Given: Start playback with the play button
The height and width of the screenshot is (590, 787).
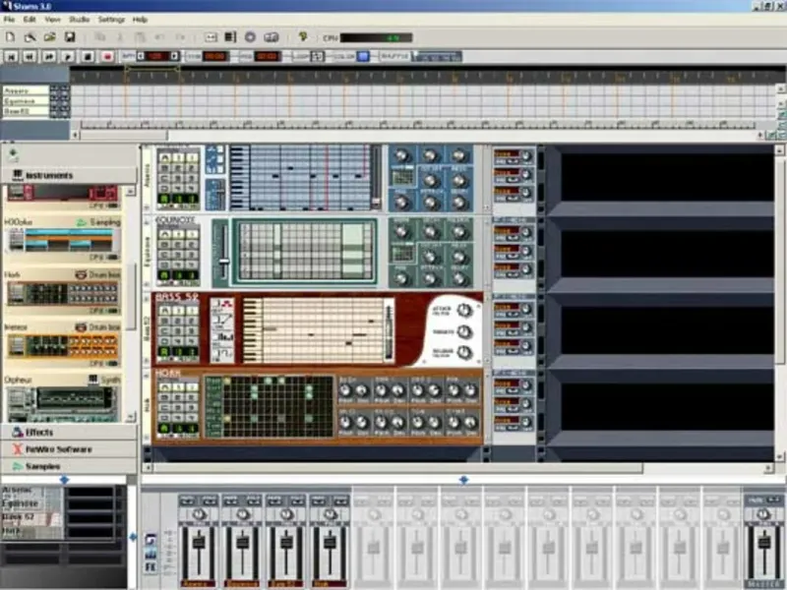Looking at the screenshot, I should tap(68, 56).
